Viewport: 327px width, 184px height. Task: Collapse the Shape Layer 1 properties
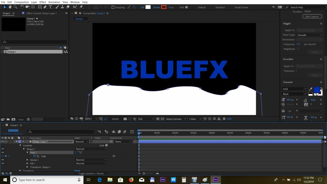[16, 142]
